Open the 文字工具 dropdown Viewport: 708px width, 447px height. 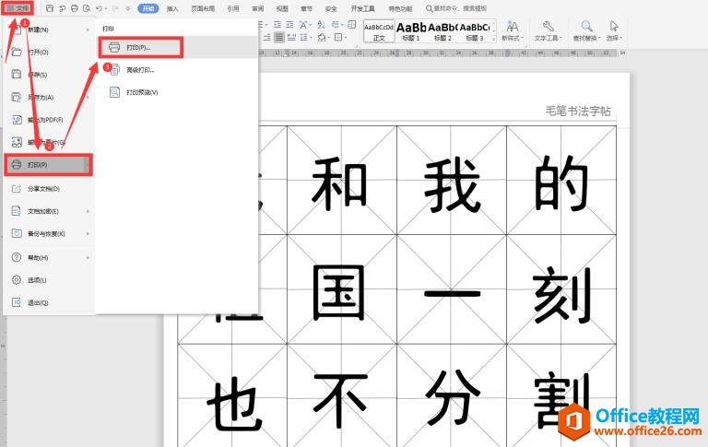(x=549, y=31)
